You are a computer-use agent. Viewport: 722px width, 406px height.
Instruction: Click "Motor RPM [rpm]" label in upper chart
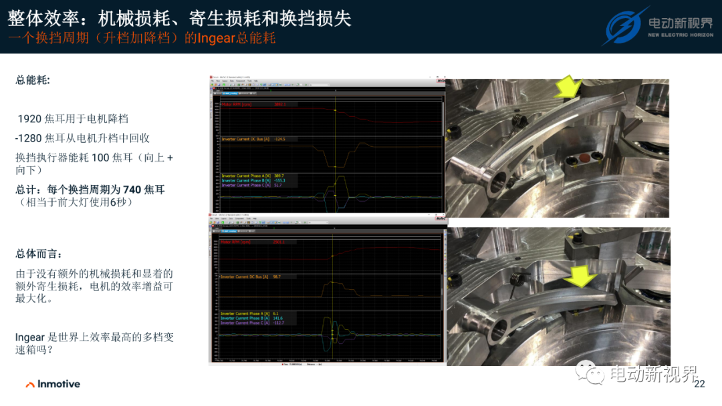237,104
